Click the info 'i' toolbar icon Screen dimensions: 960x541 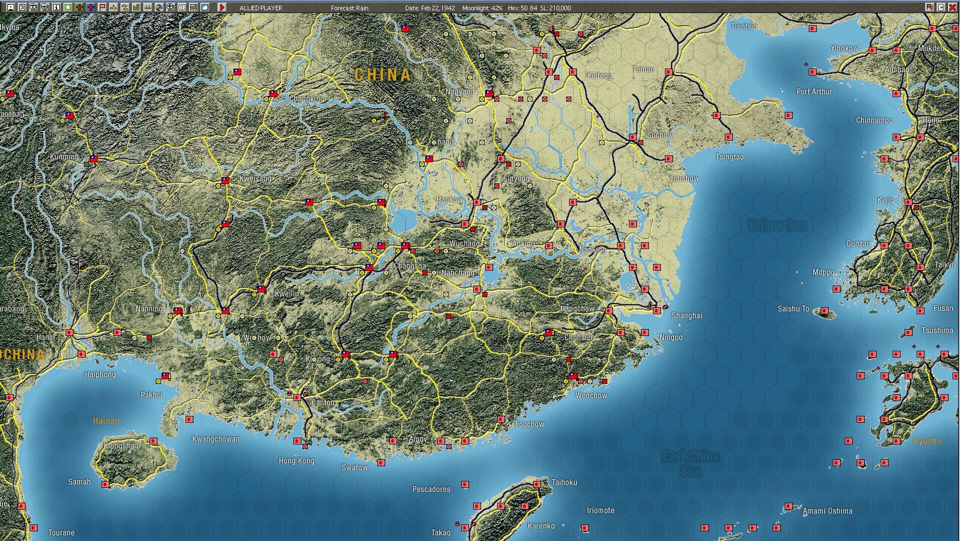pos(56,7)
